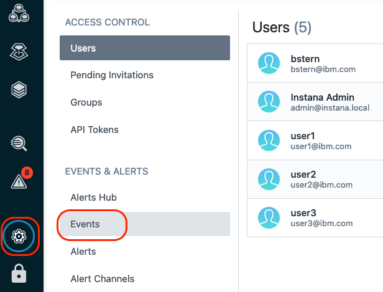This screenshot has width=383, height=292.
Task: Open the user1 user entry
Action: pyautogui.click(x=315, y=140)
